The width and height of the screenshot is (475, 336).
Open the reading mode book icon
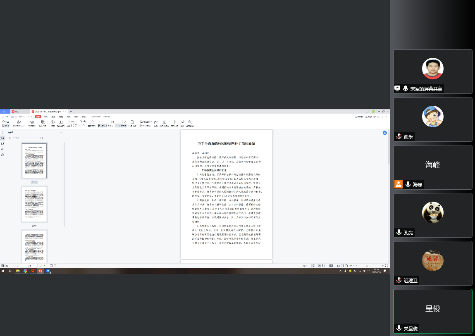coord(60,122)
